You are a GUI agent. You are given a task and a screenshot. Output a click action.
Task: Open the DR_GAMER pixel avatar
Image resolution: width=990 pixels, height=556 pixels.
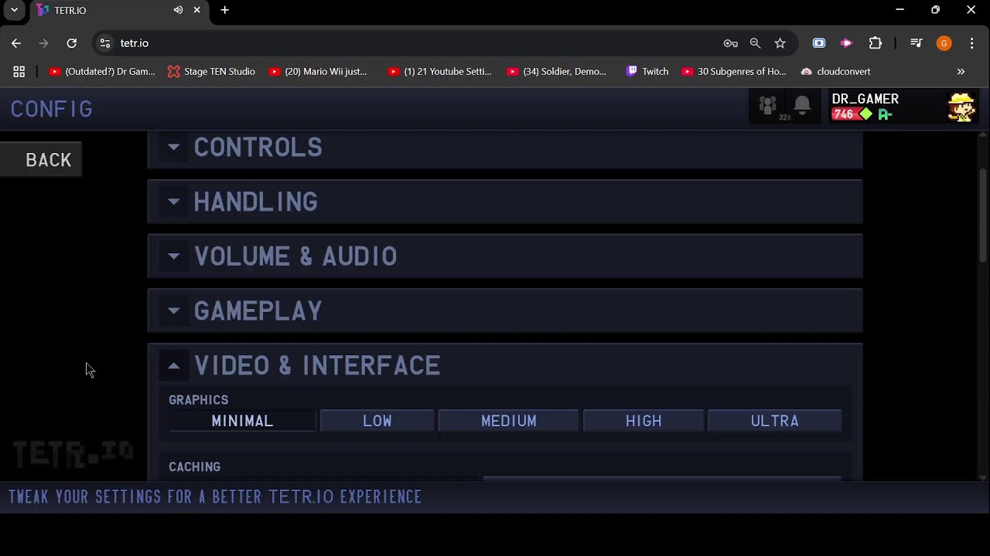click(x=961, y=107)
